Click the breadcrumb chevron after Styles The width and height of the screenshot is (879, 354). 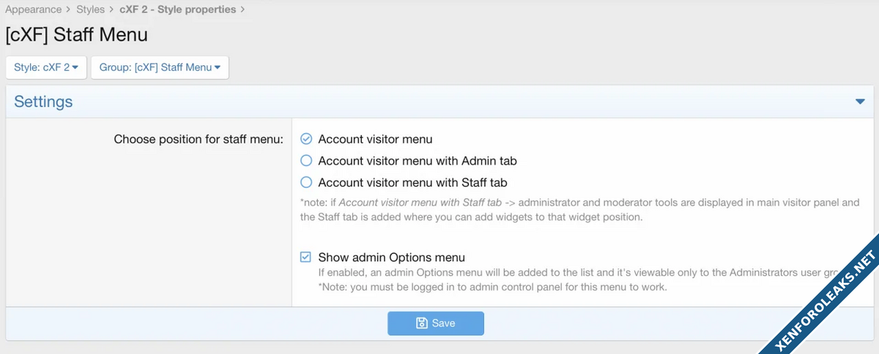point(112,10)
